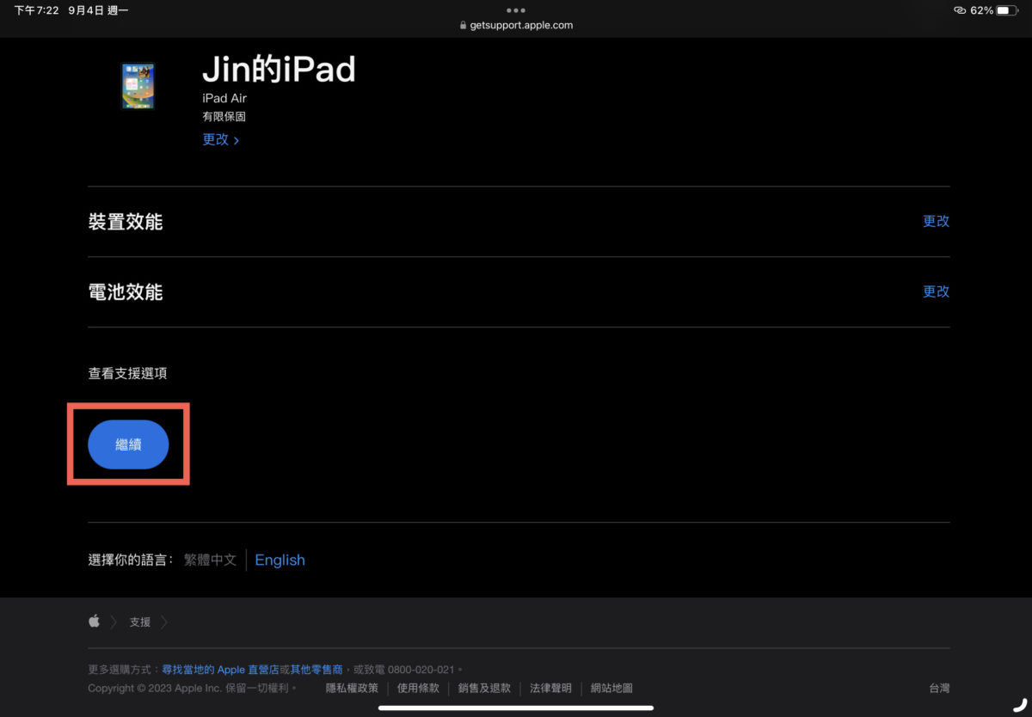Tap the hotspot link icon in status bar
1032x717 pixels.
coord(960,10)
